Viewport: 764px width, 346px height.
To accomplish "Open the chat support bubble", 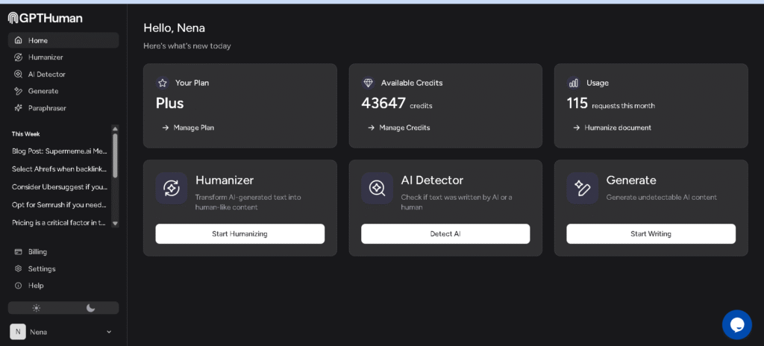I will coord(736,324).
